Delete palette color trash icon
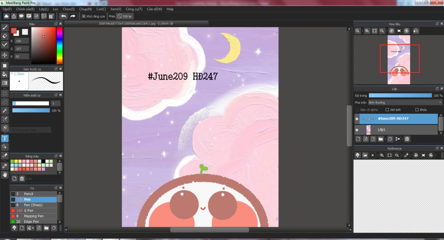 click(x=22, y=179)
